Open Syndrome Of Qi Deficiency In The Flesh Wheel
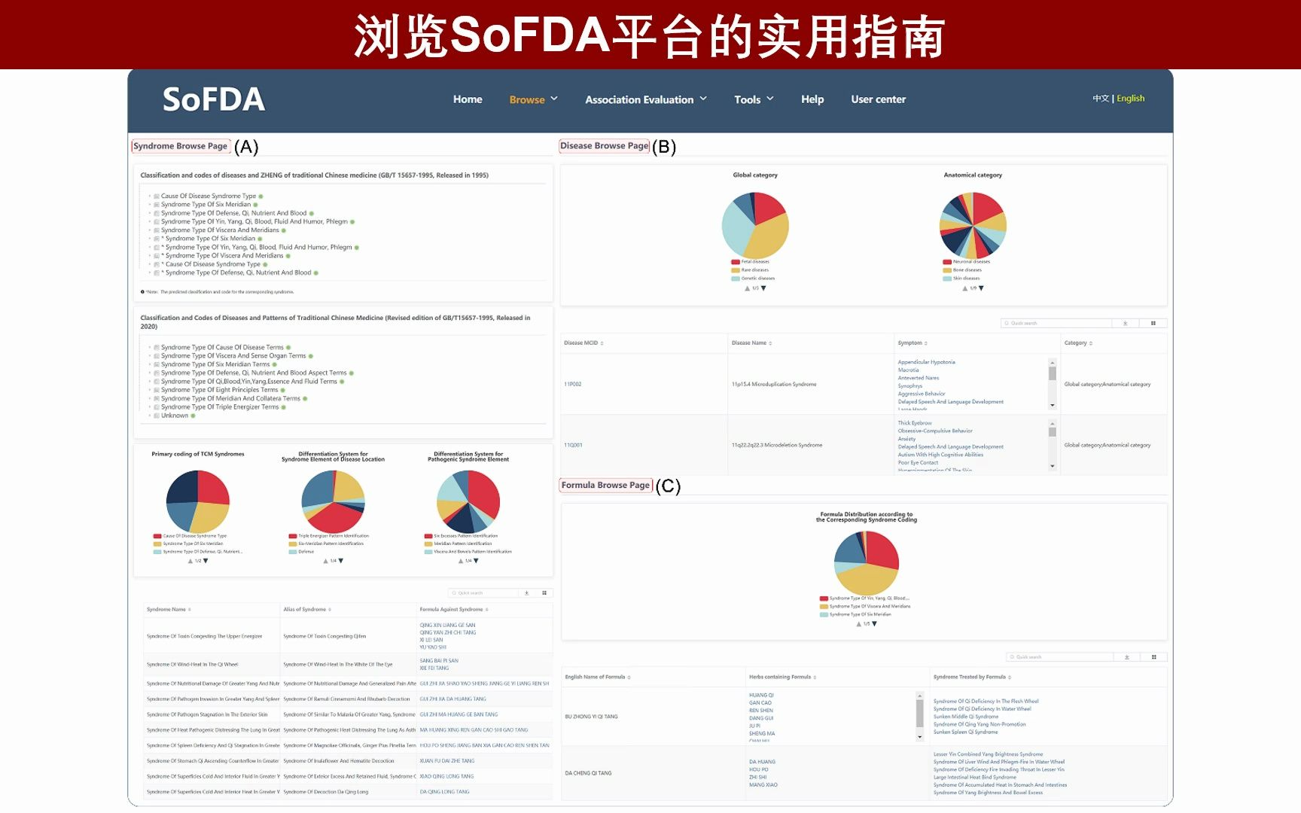The width and height of the screenshot is (1301, 813). (986, 702)
